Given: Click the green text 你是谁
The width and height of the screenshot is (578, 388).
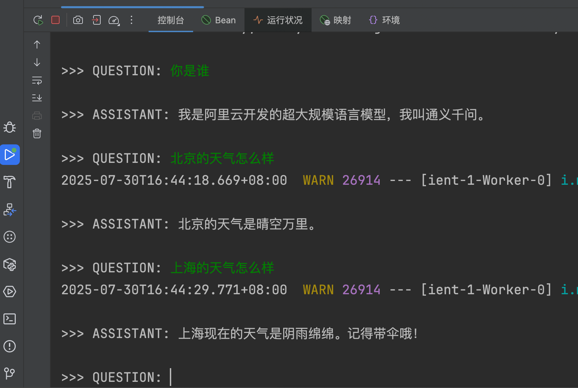Looking at the screenshot, I should point(190,71).
